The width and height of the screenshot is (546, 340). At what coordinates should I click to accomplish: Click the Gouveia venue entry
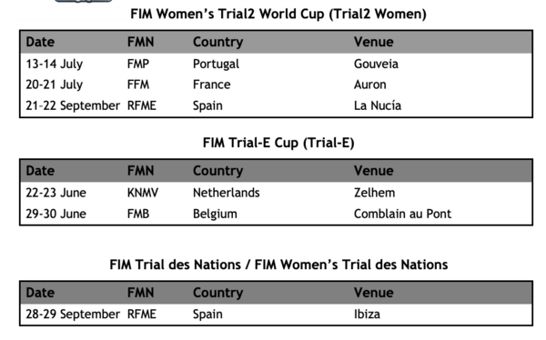click(x=376, y=64)
